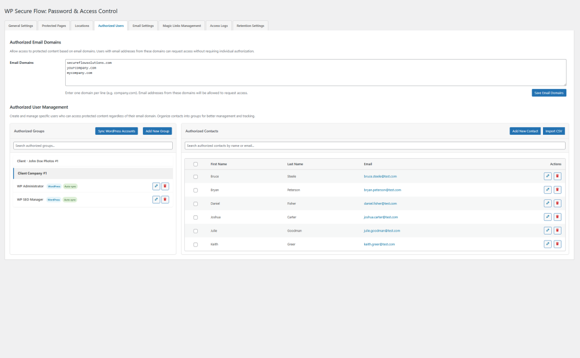Click the Auto-sync badge on WP SEO Manager
Image resolution: width=580 pixels, height=358 pixels.
[x=70, y=200]
